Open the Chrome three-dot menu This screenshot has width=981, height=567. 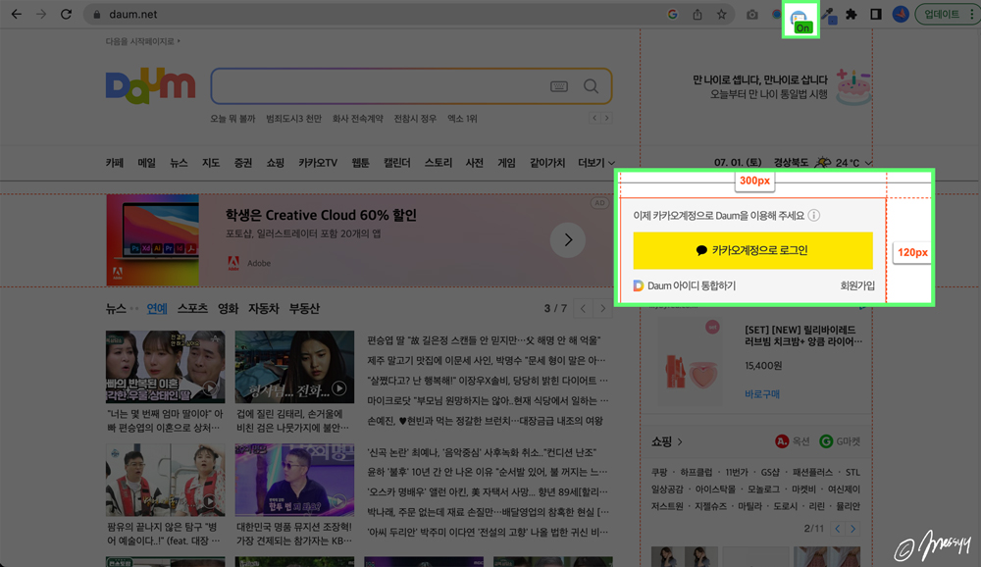(971, 14)
